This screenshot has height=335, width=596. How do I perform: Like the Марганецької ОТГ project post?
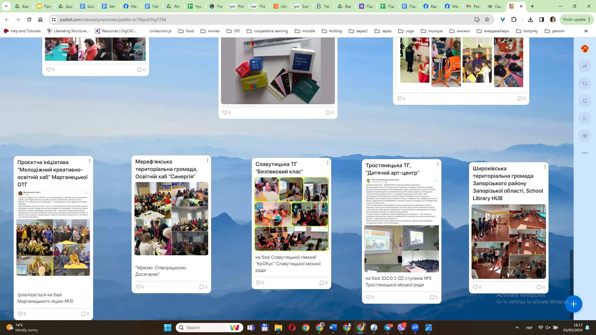point(20,314)
